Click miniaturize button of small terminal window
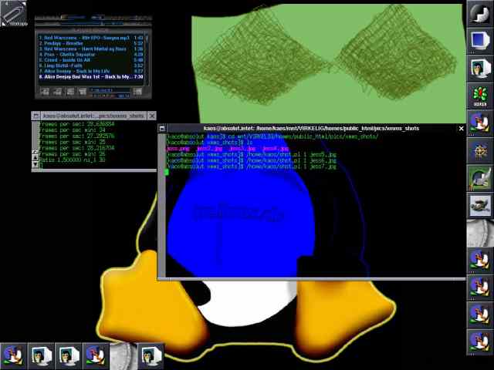The width and height of the screenshot is (494, 370). coord(36,116)
